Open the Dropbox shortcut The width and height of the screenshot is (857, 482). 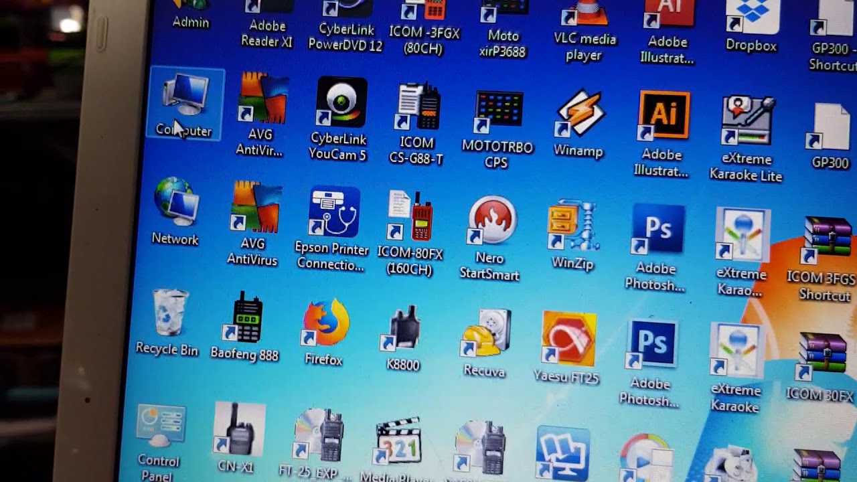(x=752, y=25)
